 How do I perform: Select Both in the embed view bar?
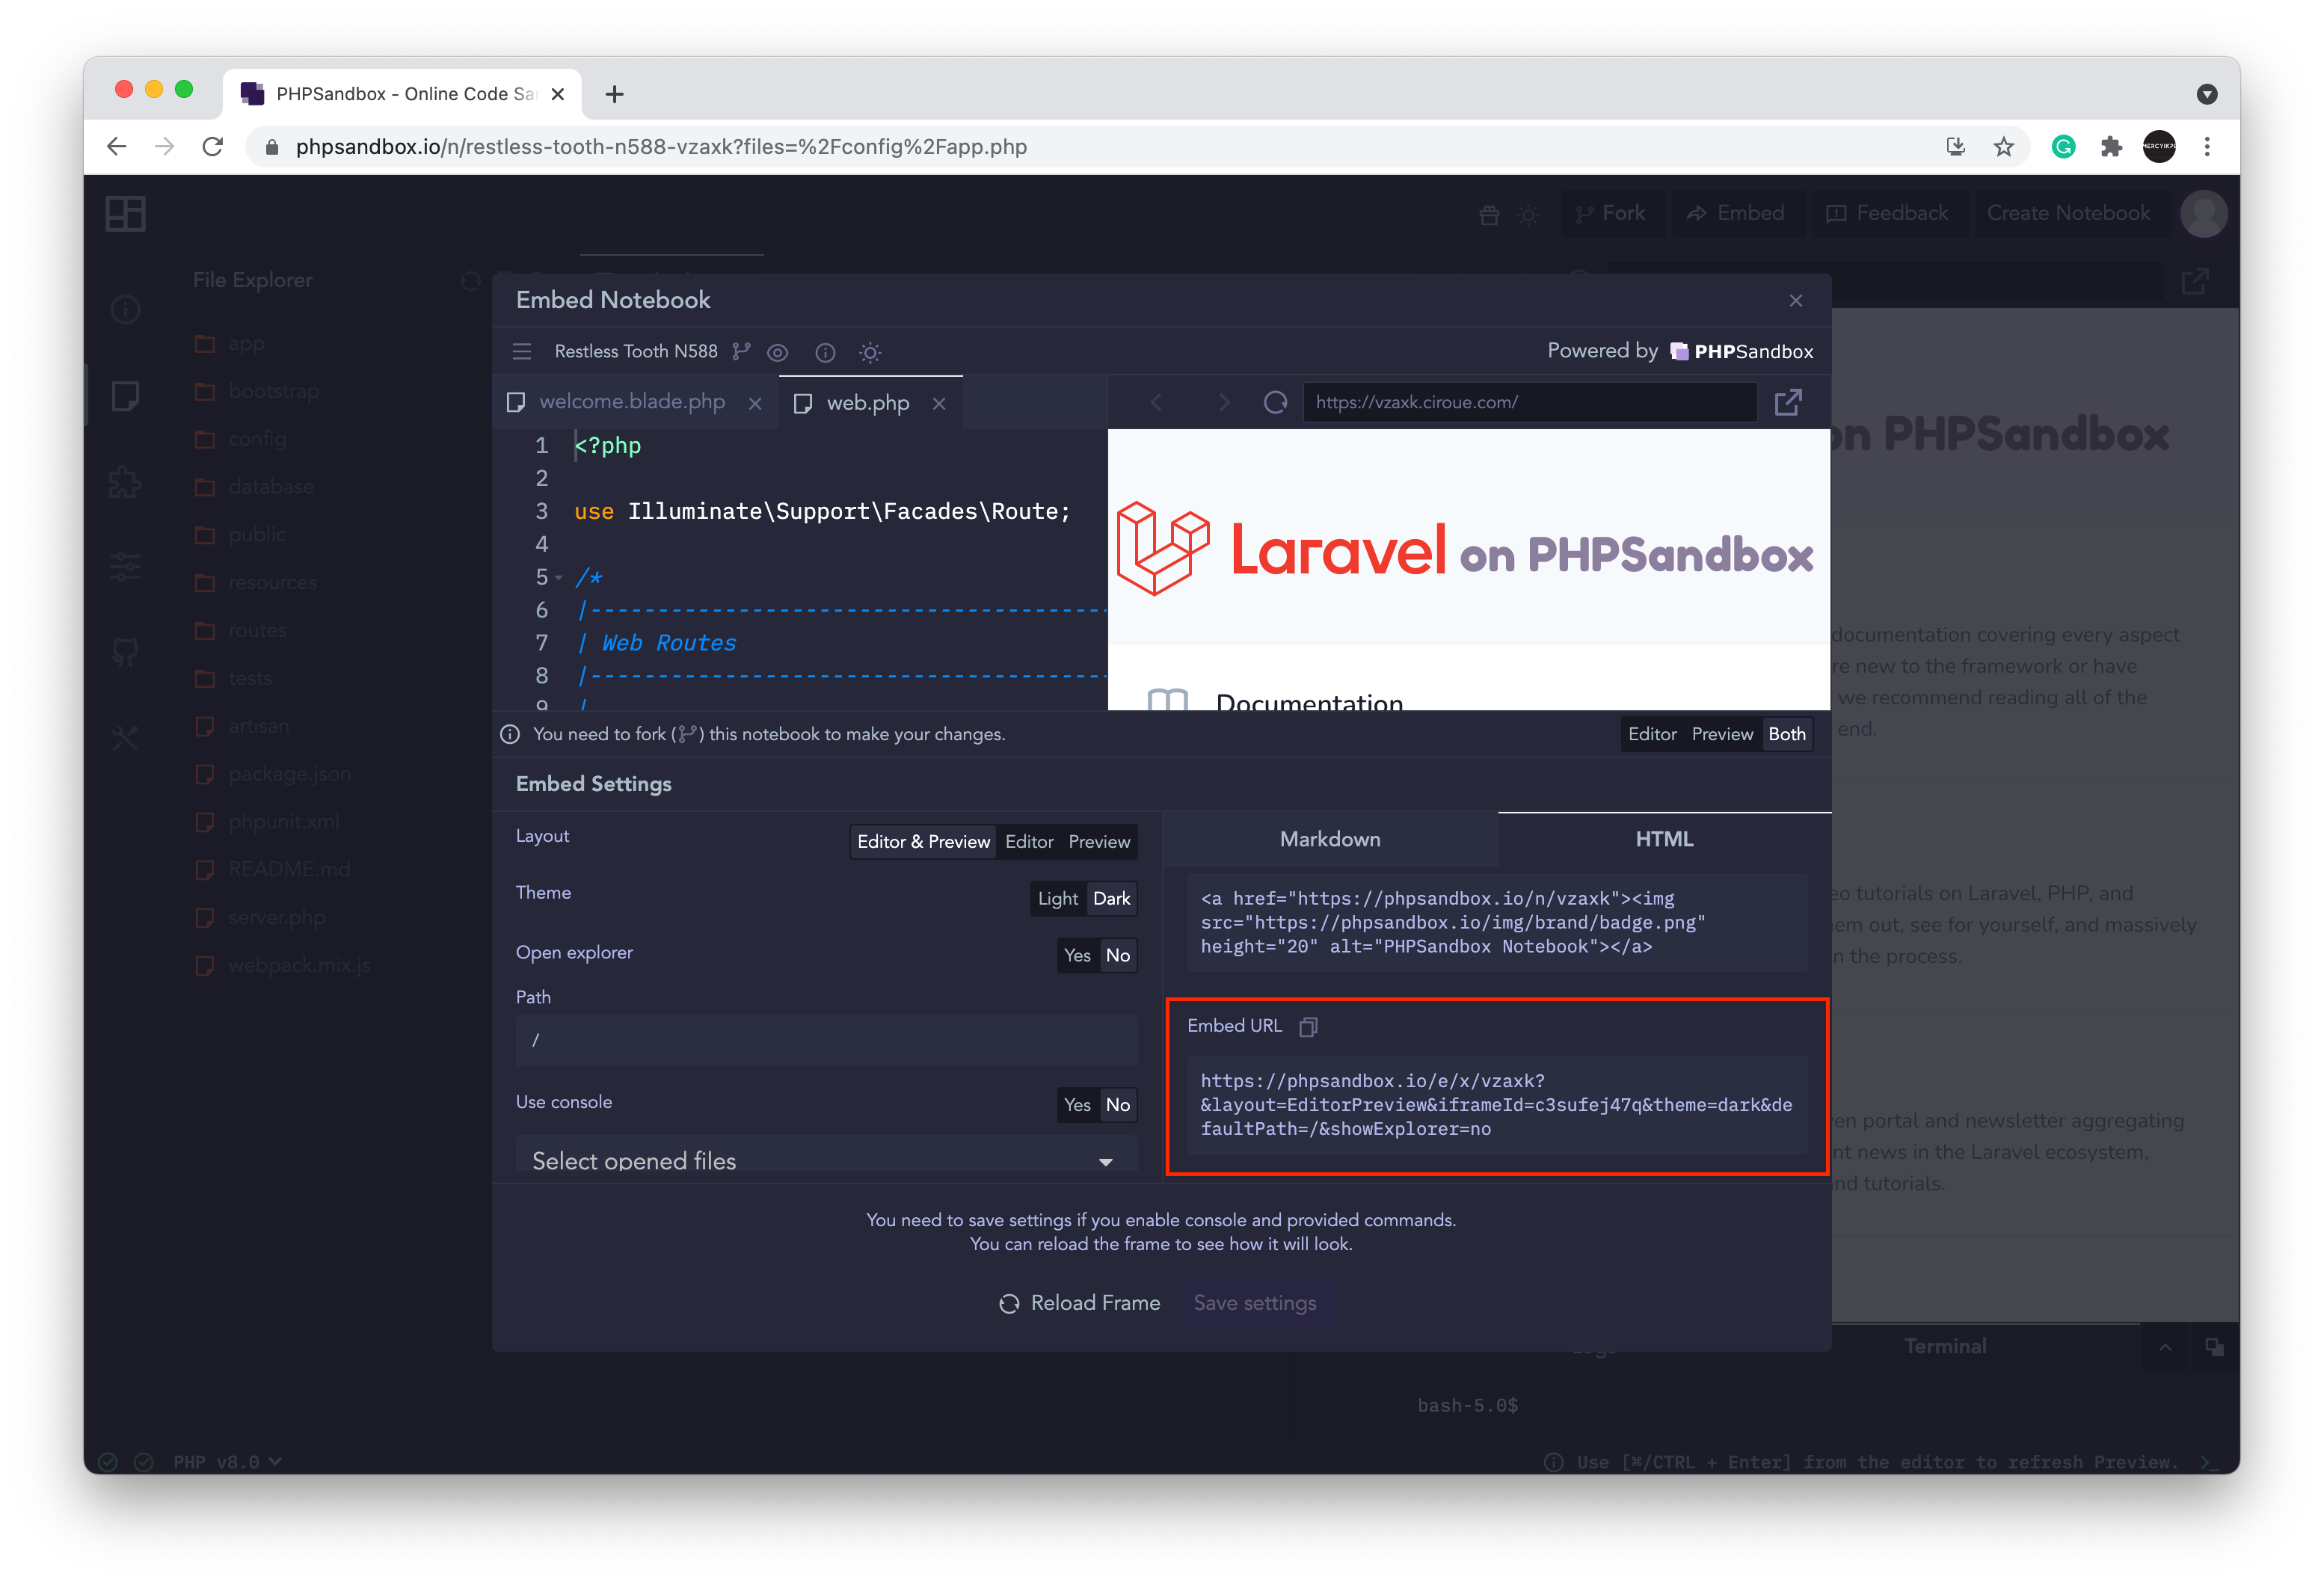(x=1787, y=734)
